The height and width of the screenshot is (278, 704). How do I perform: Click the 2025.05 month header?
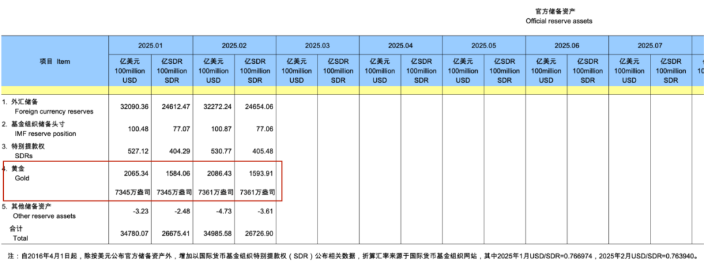point(484,46)
